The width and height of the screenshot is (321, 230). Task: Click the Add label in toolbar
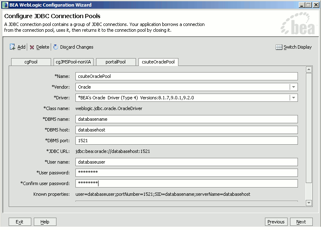(x=21, y=47)
